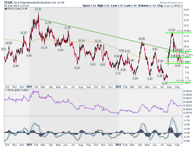Click the bold TEVA ticker symbol in header
Viewport: 196px width, 147px height.
(8, 3)
